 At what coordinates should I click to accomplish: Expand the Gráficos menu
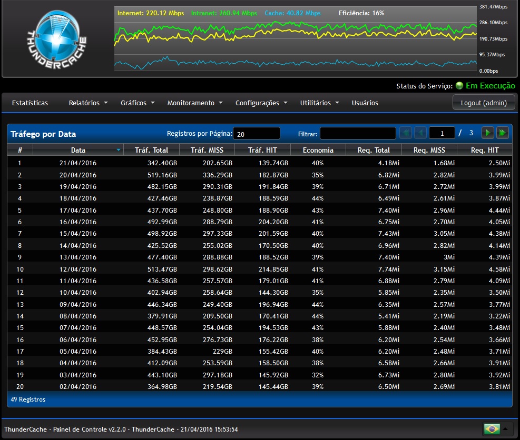click(138, 103)
